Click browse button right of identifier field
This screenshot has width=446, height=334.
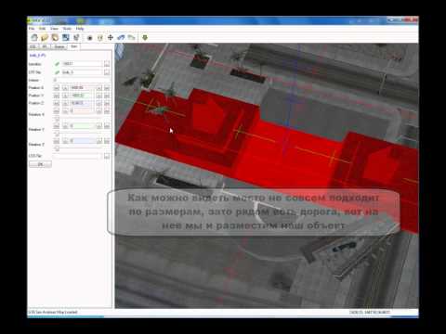pyautogui.click(x=107, y=64)
